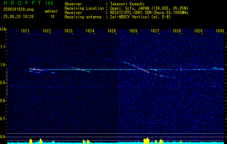Click the 1829 time axis label

coord(198,31)
